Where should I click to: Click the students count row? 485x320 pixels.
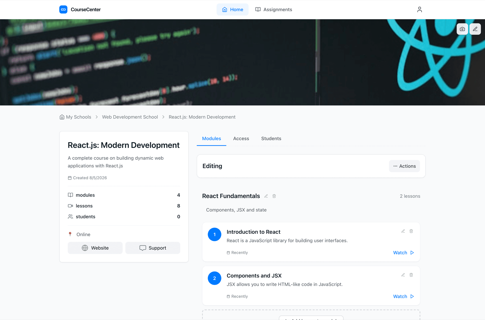[x=124, y=217]
